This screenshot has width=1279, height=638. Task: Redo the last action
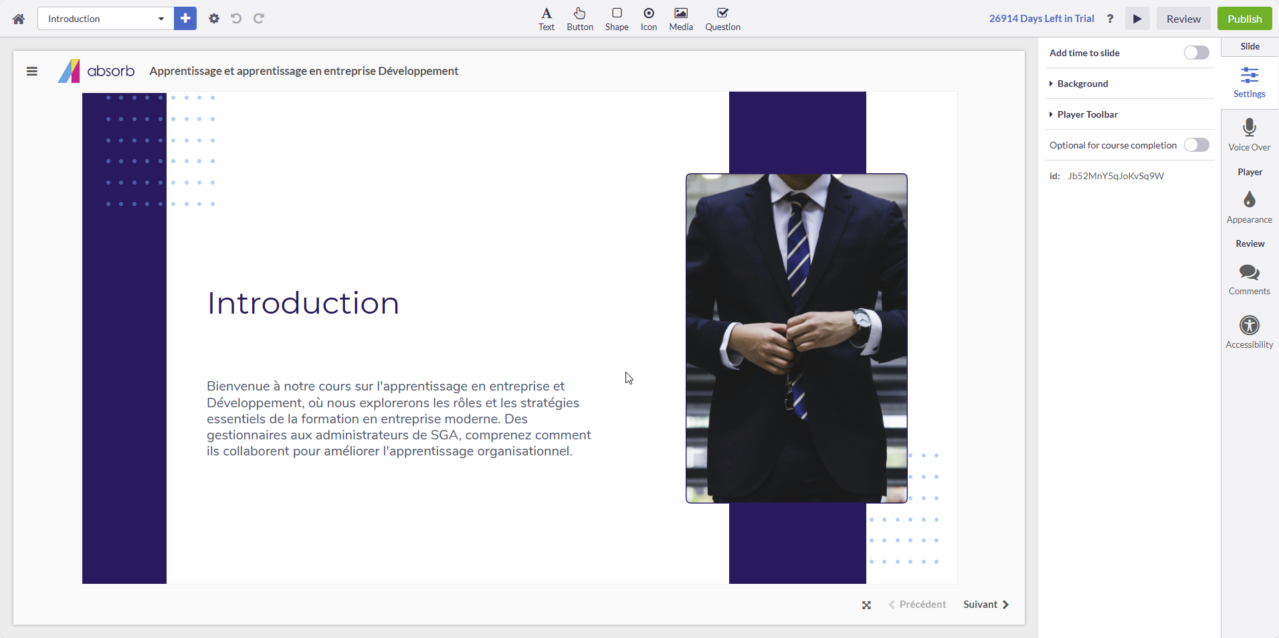tap(259, 19)
